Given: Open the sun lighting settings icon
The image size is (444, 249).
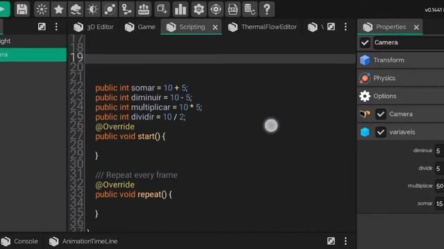Looking at the screenshot, I should [x=42, y=9].
